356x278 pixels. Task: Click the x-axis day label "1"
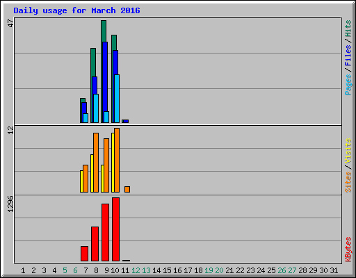point(23,270)
